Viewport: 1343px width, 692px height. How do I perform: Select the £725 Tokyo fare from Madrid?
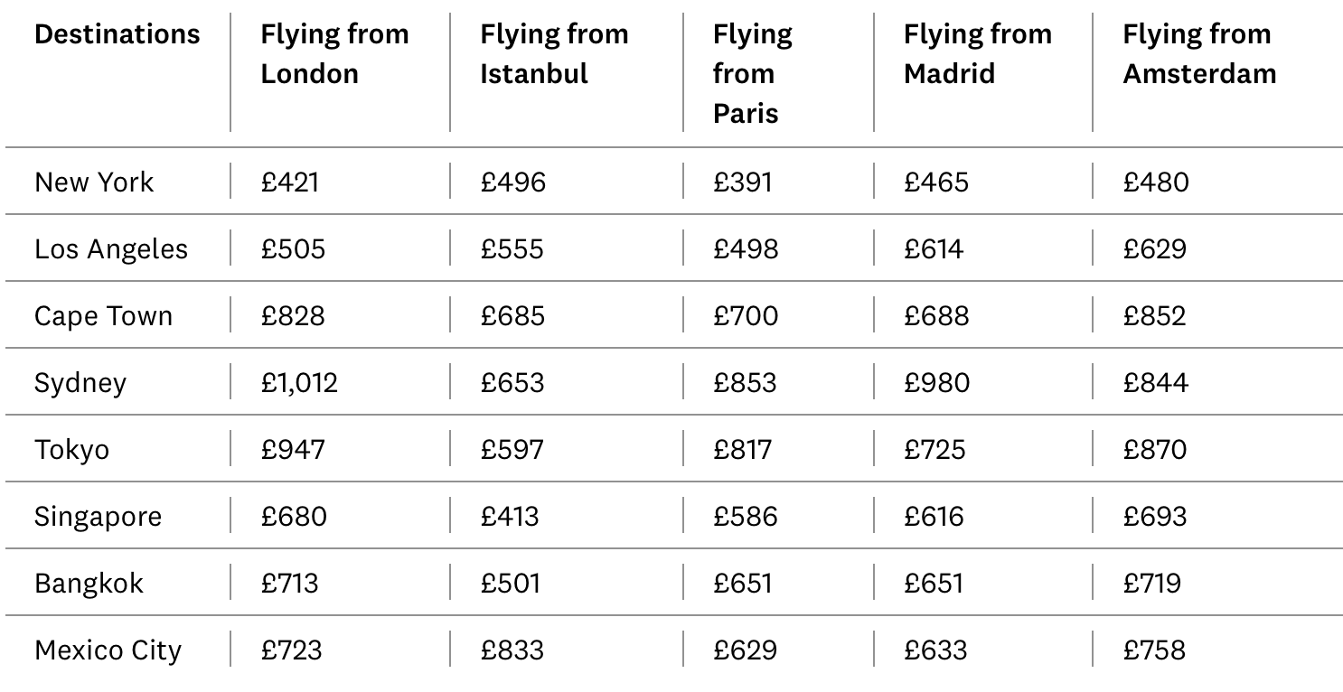934,450
